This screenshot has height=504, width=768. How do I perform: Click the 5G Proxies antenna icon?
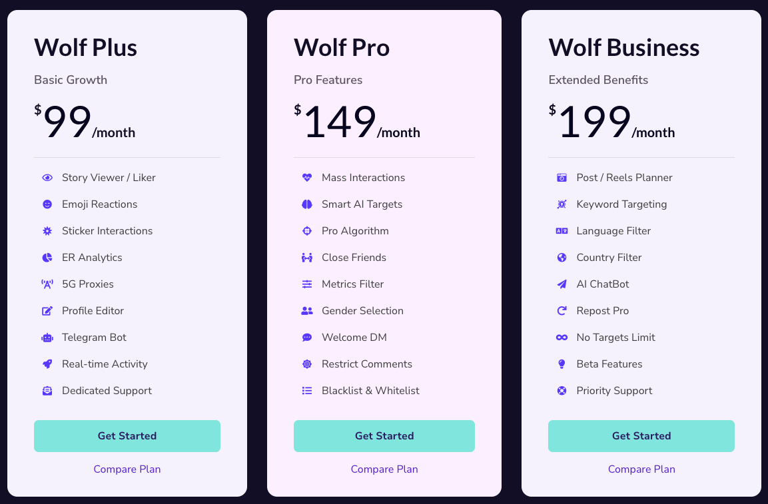pos(47,284)
